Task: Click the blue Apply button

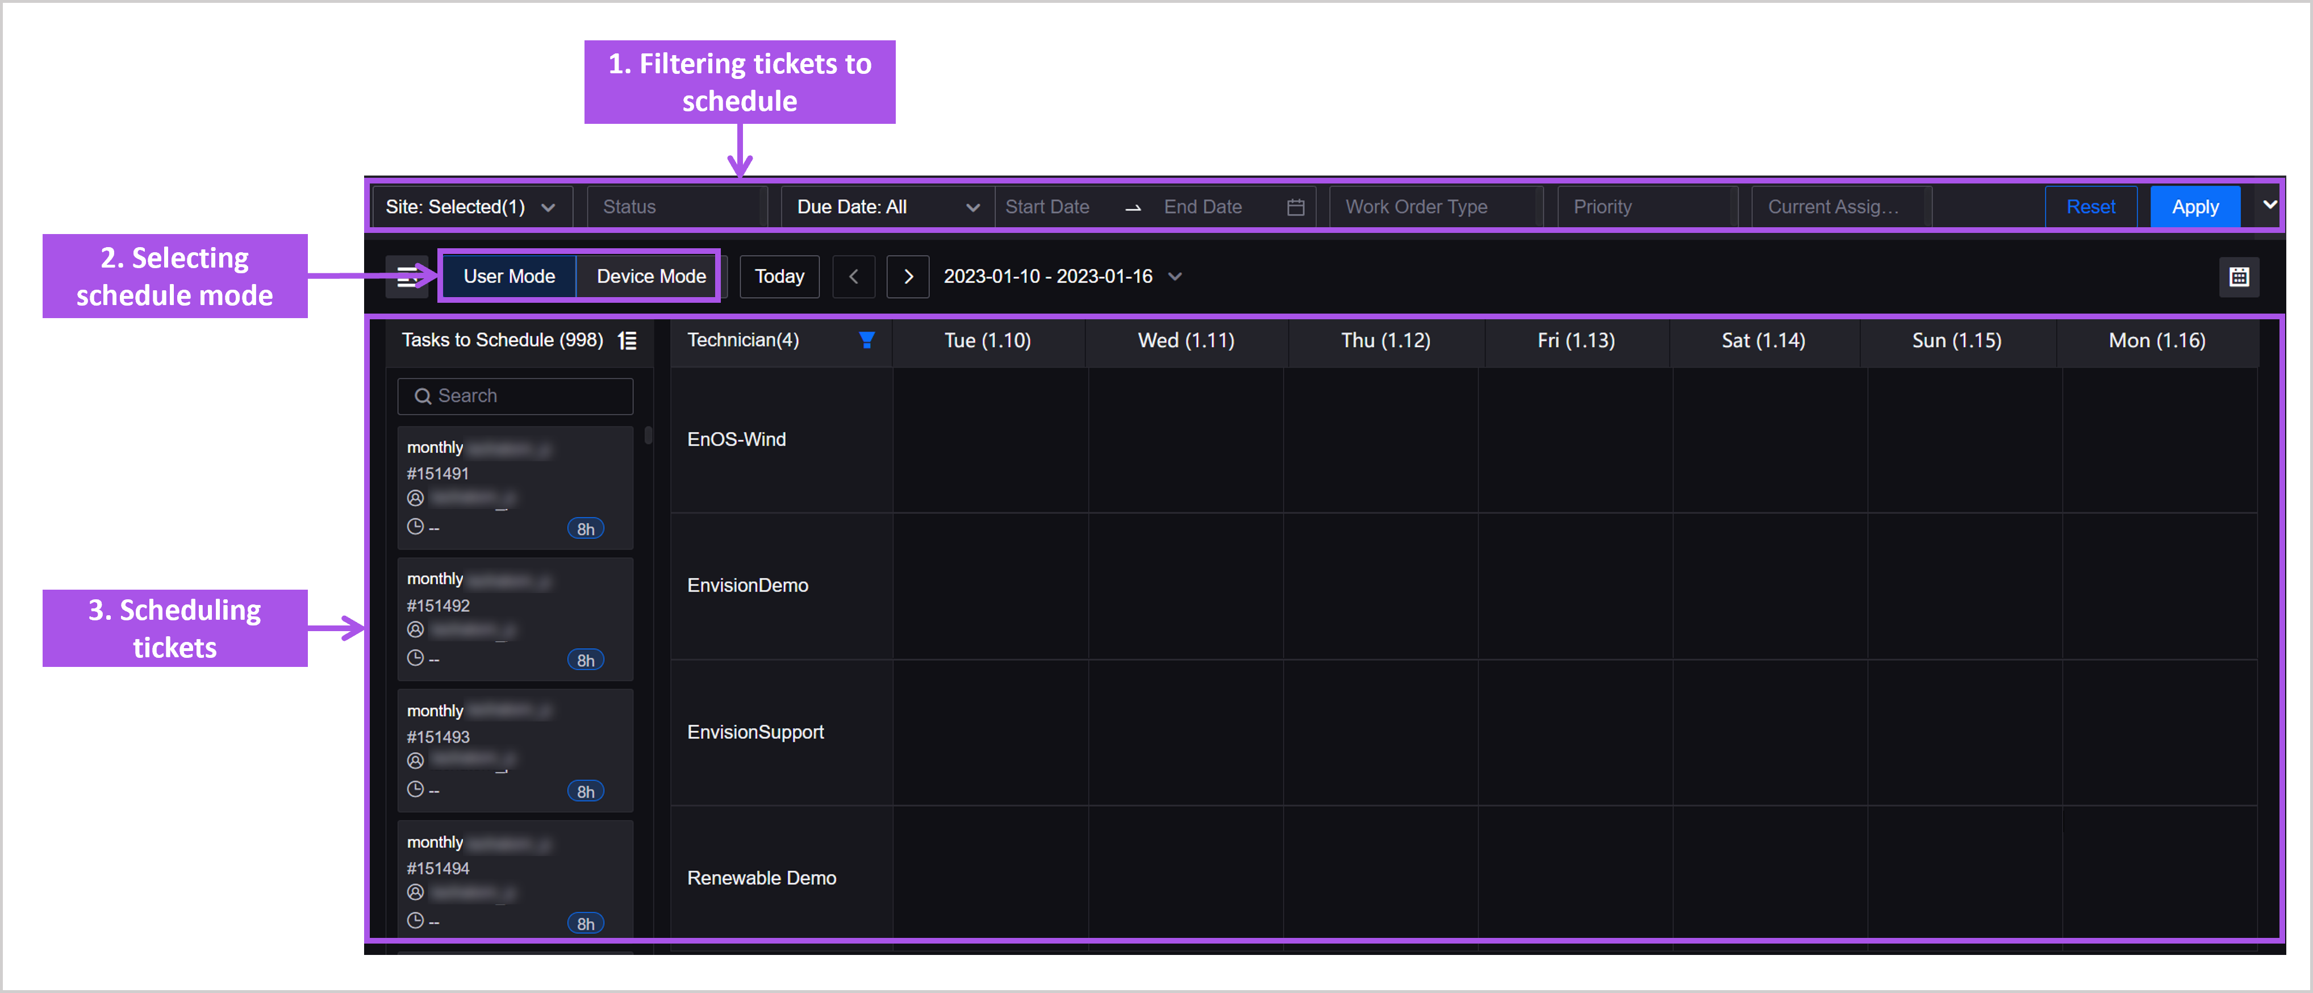Action: [x=2194, y=206]
